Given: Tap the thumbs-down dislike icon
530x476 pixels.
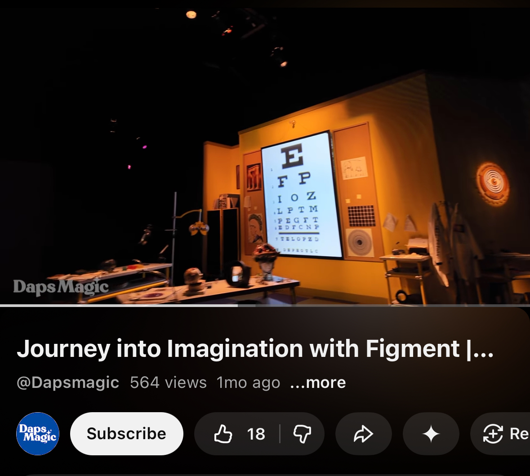Looking at the screenshot, I should pos(302,434).
